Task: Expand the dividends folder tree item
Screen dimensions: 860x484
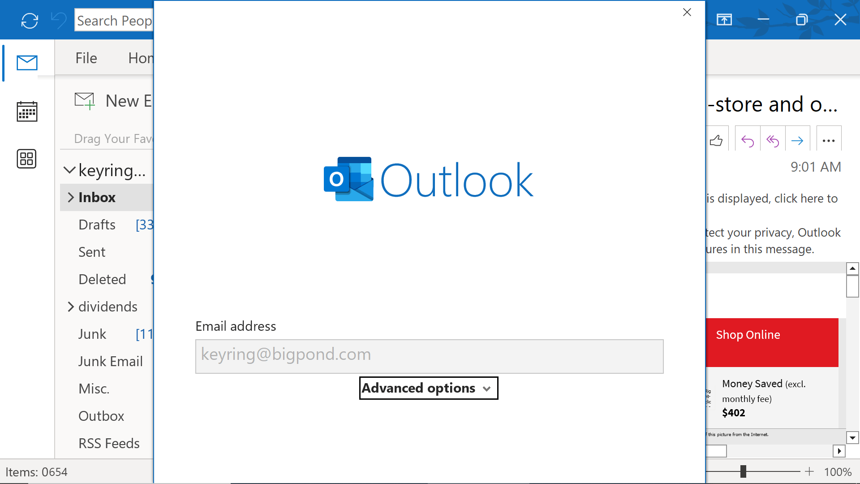Action: (70, 306)
